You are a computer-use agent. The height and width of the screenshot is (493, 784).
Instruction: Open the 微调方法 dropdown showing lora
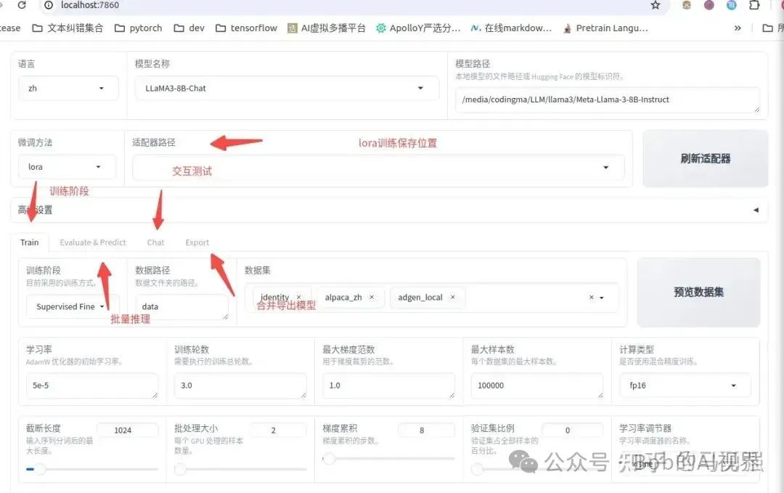[67, 167]
